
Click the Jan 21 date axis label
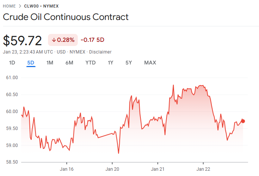[157, 169]
